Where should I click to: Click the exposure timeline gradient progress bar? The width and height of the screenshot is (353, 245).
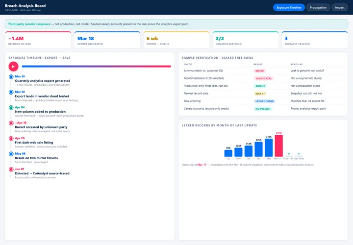tap(97, 66)
